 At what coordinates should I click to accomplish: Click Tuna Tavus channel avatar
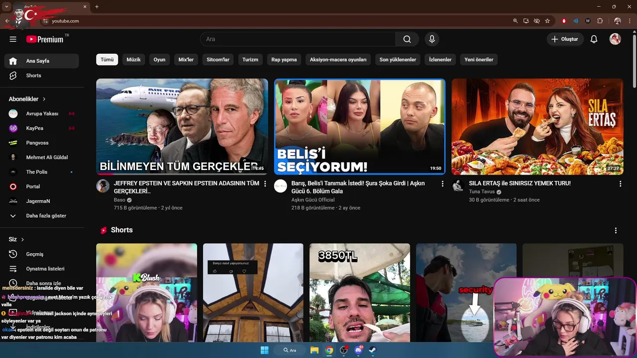click(458, 186)
